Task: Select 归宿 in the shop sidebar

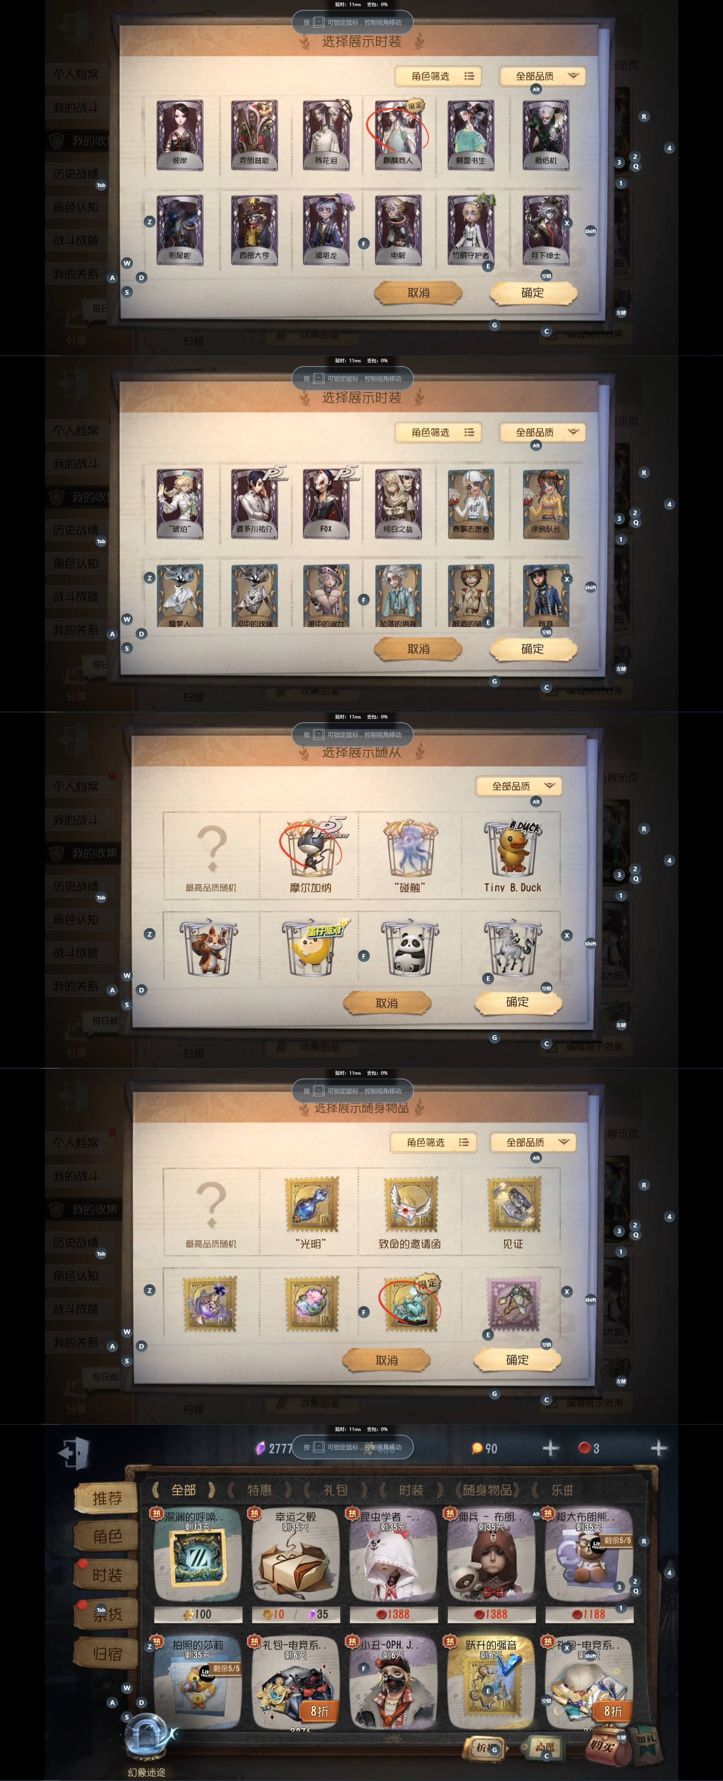Action: tap(107, 1653)
